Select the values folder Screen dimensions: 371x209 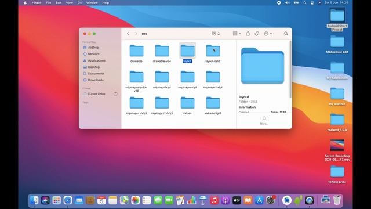pos(187,103)
